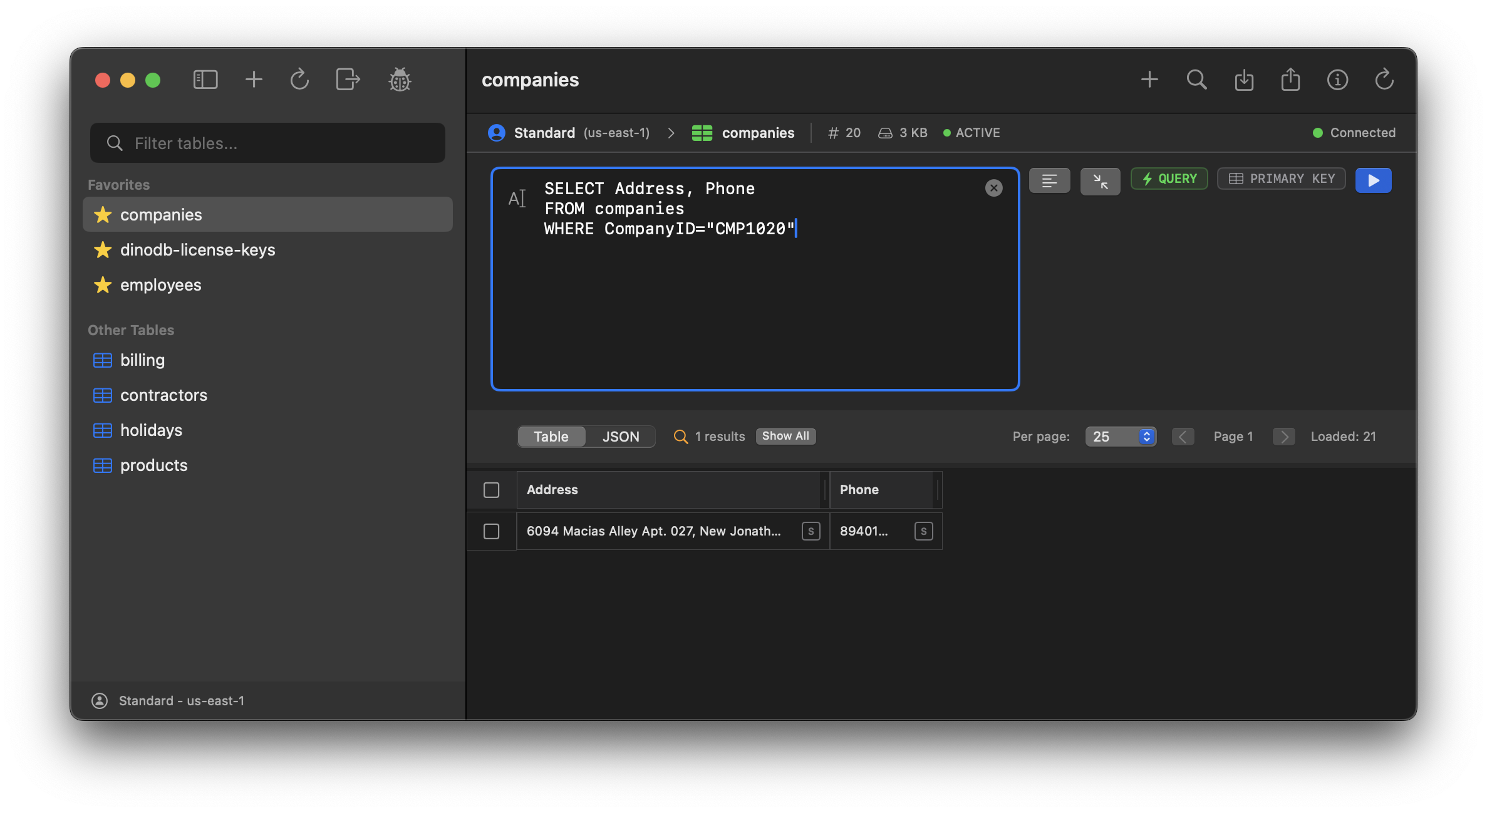Viewport: 1487px width, 813px height.
Task: Click the results magnifier icon
Action: coord(680,437)
